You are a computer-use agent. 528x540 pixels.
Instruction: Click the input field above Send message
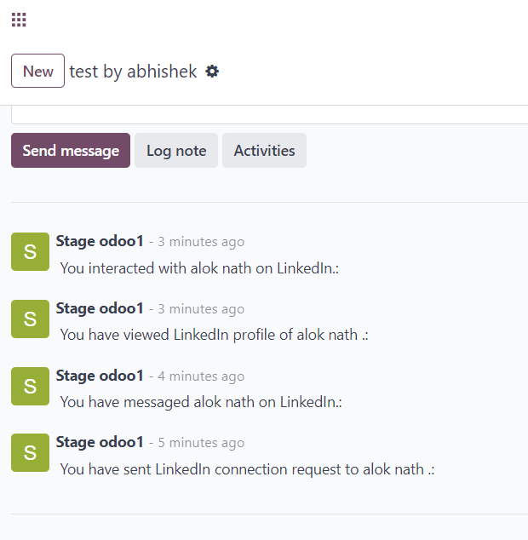270,115
